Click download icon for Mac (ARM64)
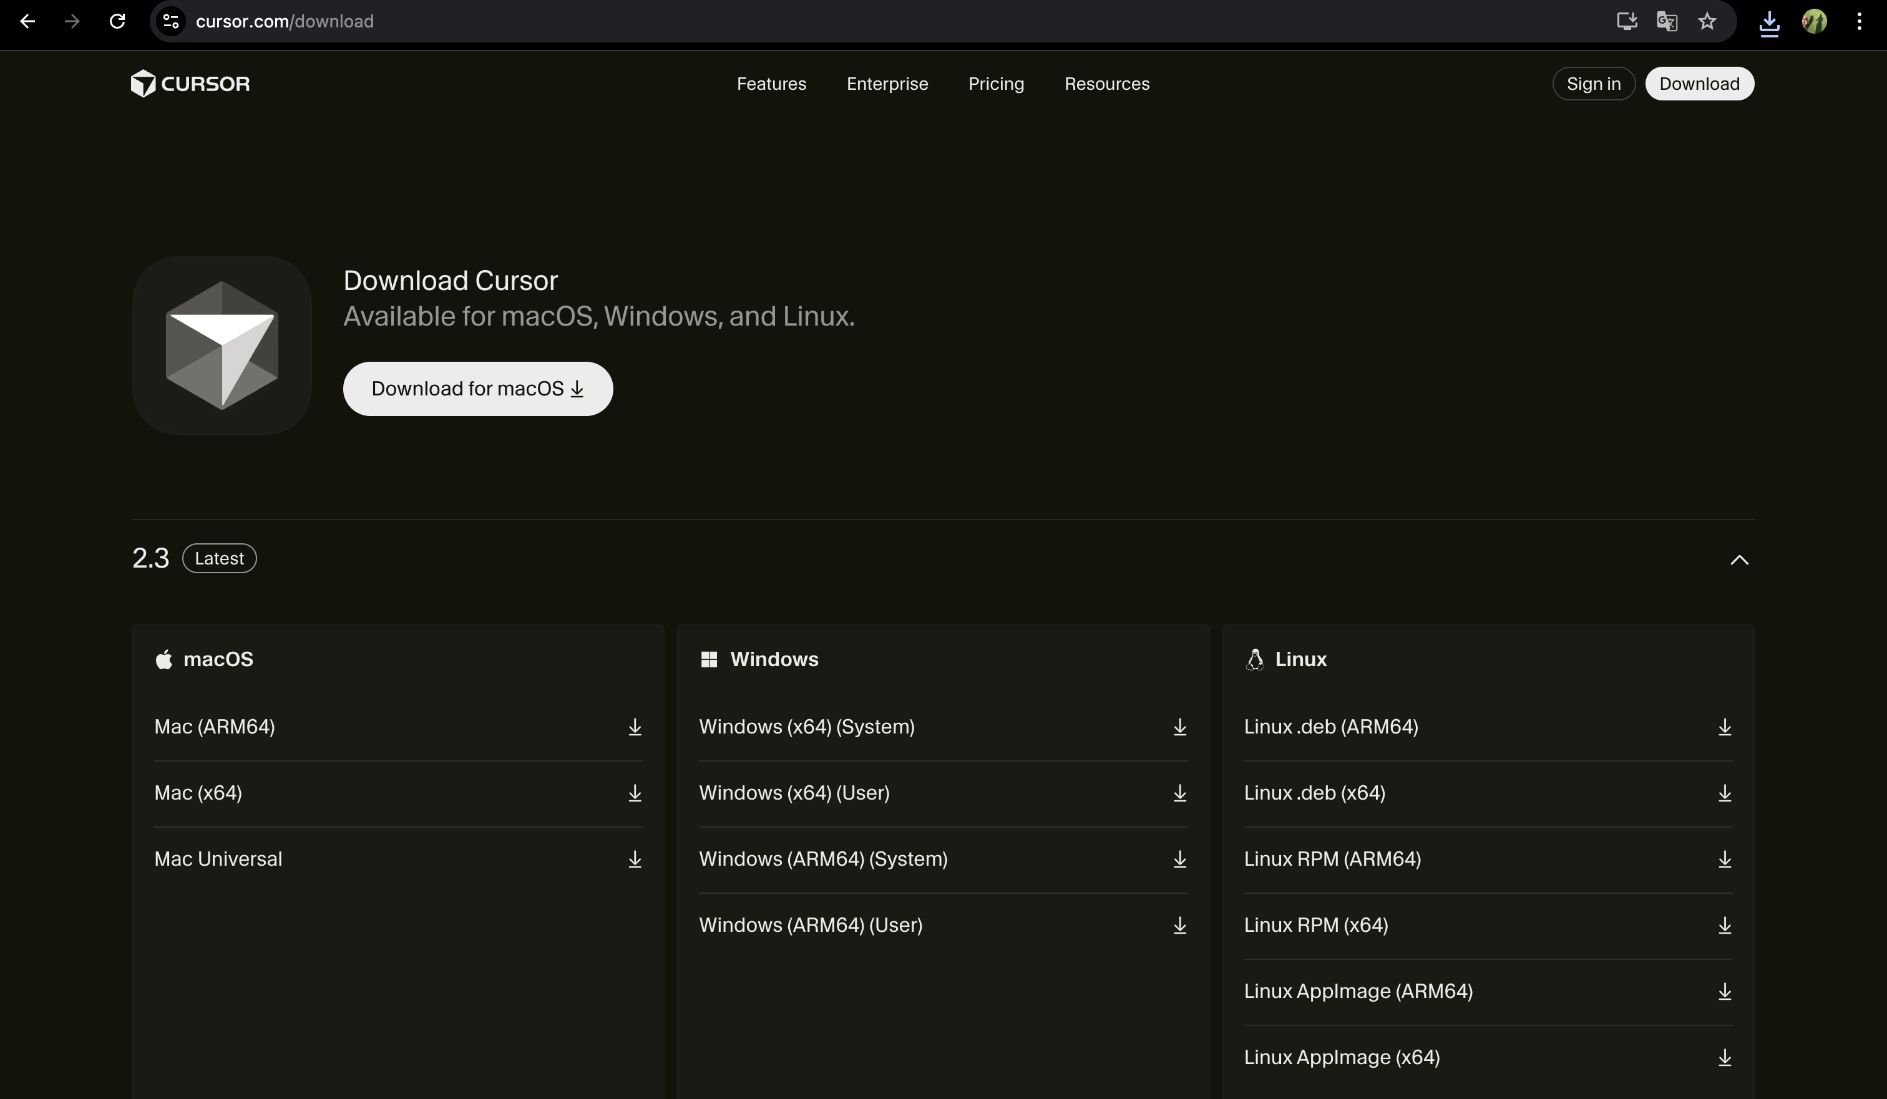Screen dimensions: 1887x1099 pos(634,727)
